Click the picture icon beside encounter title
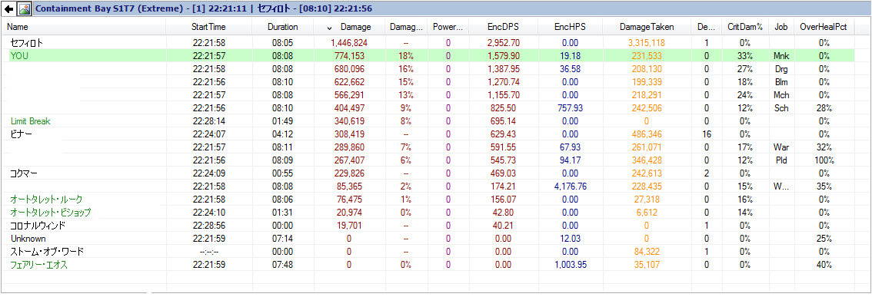This screenshot has width=872, height=297. pyautogui.click(x=24, y=9)
